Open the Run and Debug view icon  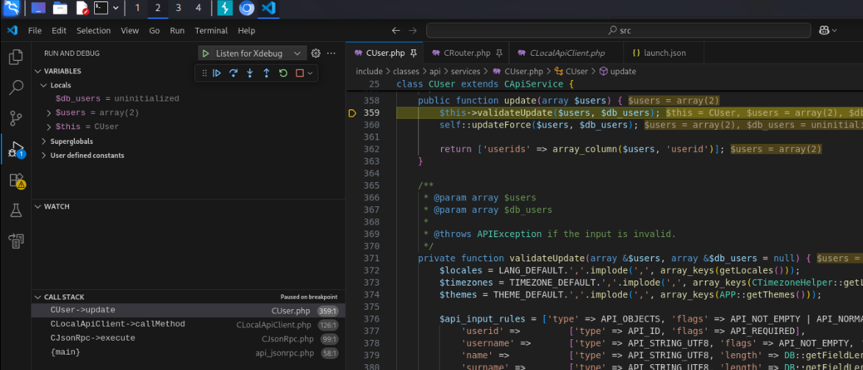tap(16, 149)
